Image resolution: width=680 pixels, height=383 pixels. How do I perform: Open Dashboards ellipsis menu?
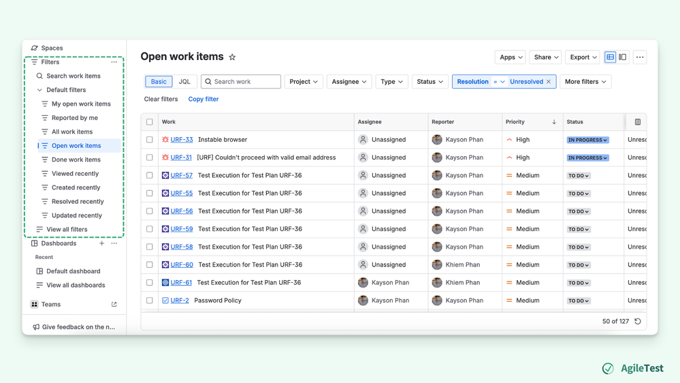[x=114, y=243]
